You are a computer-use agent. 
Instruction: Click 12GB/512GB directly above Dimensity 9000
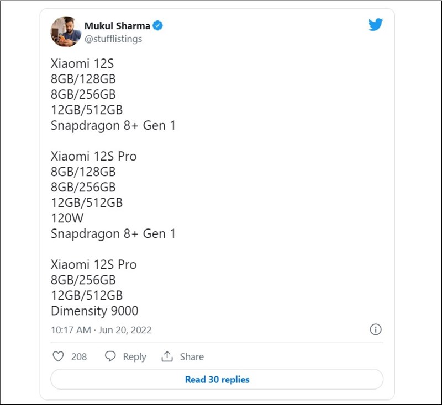pyautogui.click(x=87, y=295)
